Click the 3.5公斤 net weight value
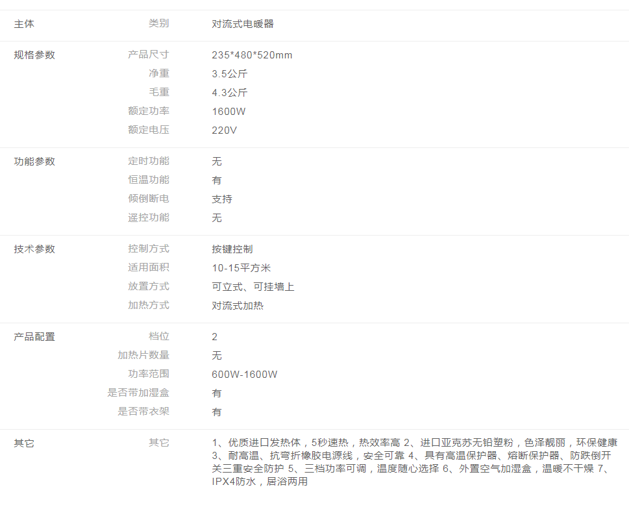629x507 pixels. click(230, 74)
